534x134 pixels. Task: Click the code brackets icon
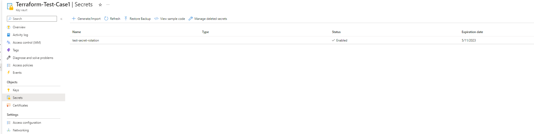[x=156, y=19]
